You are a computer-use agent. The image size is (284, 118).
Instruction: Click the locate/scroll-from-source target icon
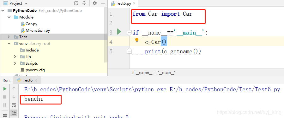coord(76,3)
